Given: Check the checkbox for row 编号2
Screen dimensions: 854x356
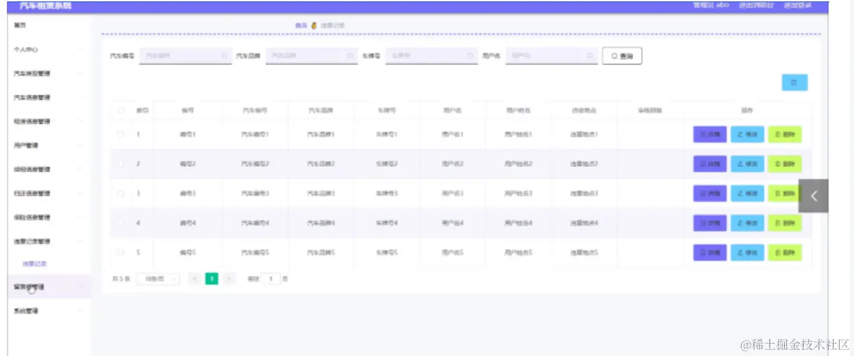Looking at the screenshot, I should pyautogui.click(x=121, y=164).
